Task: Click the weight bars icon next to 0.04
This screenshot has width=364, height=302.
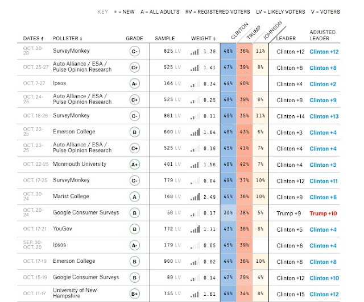Action: (x=195, y=181)
